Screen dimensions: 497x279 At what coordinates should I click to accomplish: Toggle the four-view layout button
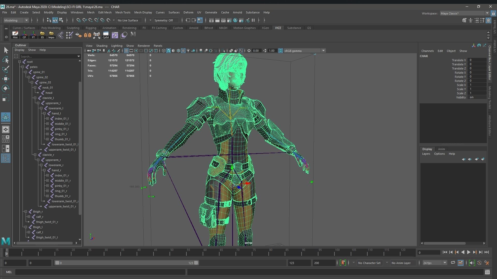(x=6, y=139)
